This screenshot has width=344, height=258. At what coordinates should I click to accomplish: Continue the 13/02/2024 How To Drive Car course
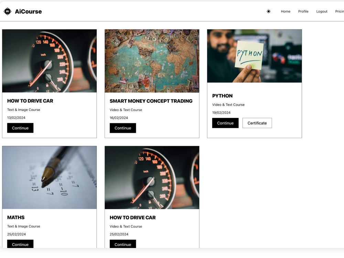click(x=20, y=128)
